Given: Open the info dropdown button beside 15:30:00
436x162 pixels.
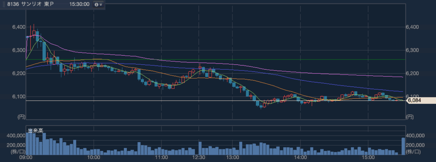Looking at the screenshot, I should [x=98, y=4].
